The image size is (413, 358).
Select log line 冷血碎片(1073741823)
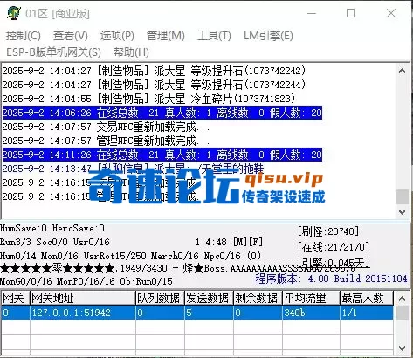coord(148,99)
